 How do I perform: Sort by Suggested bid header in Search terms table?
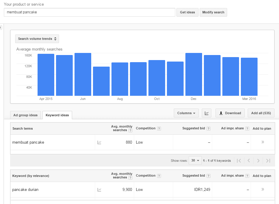[x=193, y=128]
